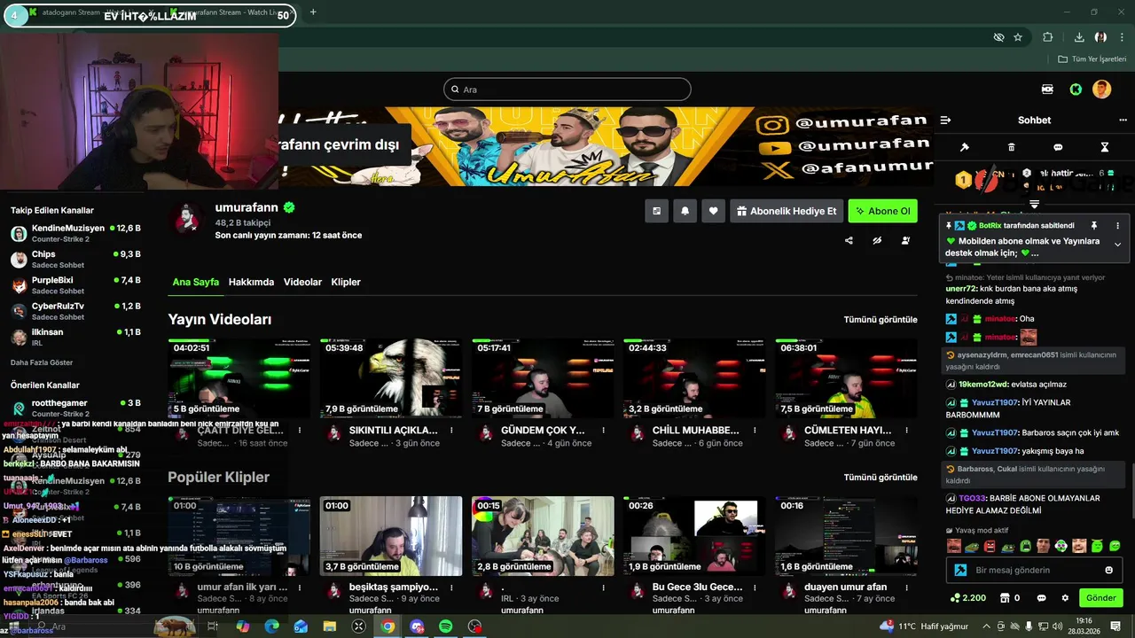The width and height of the screenshot is (1135, 638).
Task: Collapse chat panel with Sohbet arrow icon
Action: click(945, 121)
